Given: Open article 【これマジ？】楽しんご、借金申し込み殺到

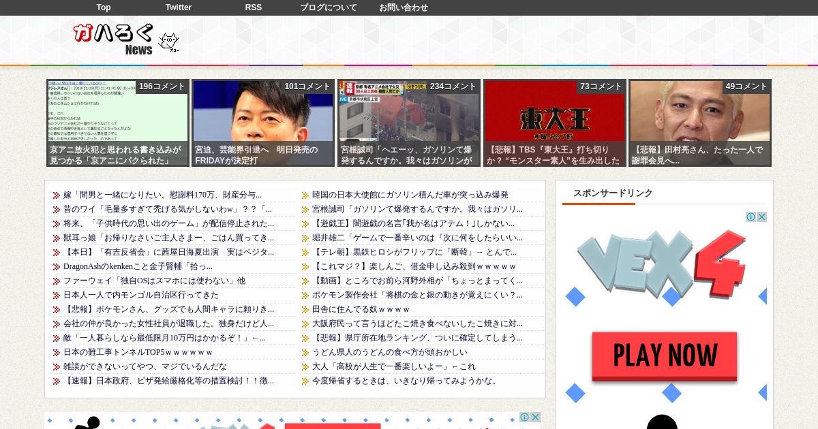Looking at the screenshot, I should (x=414, y=266).
